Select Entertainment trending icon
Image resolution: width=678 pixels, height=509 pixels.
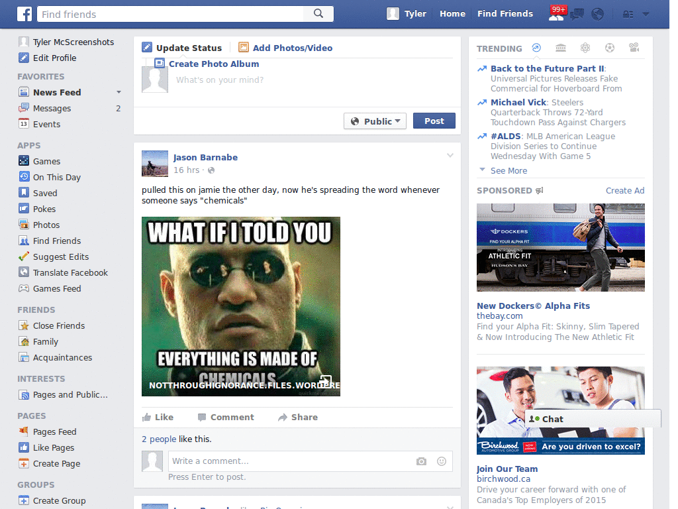coord(634,48)
